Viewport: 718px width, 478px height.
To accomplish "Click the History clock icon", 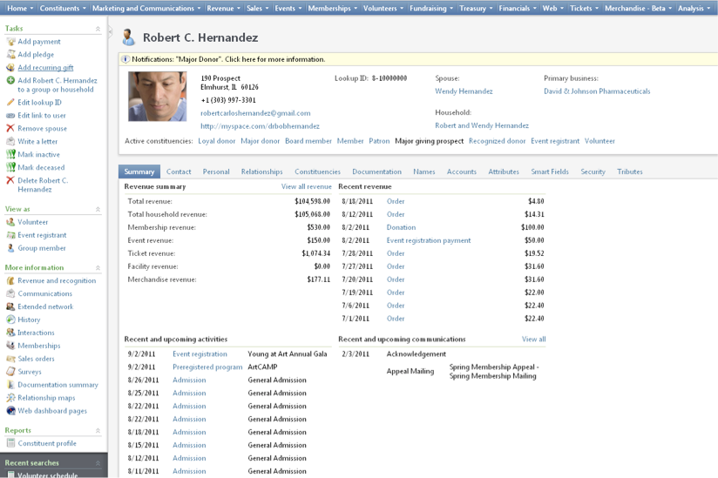I will (x=10, y=320).
